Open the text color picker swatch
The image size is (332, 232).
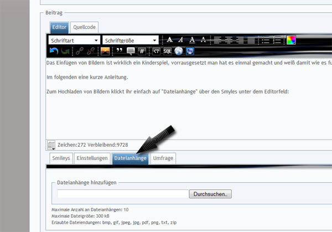coord(290,40)
